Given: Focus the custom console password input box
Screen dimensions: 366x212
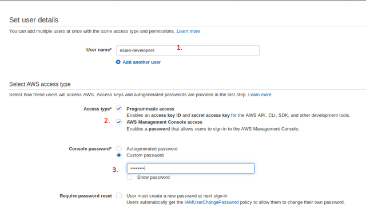Looking at the screenshot, I should (190, 168).
